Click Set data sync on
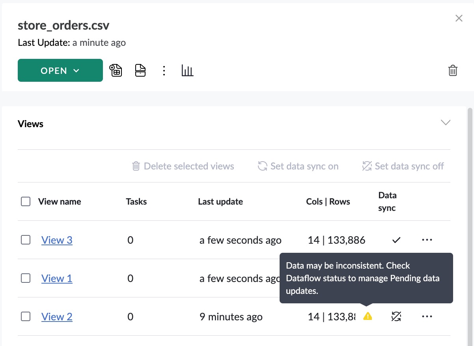The image size is (474, 346). point(298,166)
